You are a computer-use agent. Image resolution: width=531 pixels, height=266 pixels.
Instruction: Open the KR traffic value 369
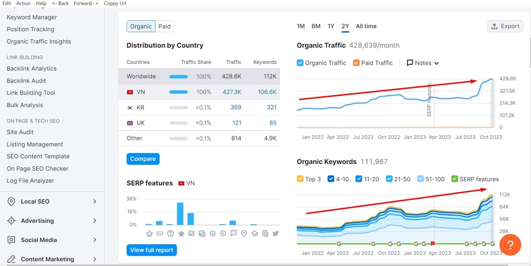pyautogui.click(x=236, y=108)
